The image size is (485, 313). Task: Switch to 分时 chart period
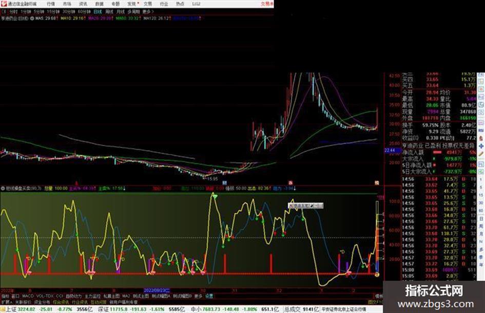click(13, 12)
